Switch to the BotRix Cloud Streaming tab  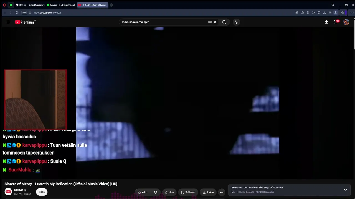pos(30,5)
